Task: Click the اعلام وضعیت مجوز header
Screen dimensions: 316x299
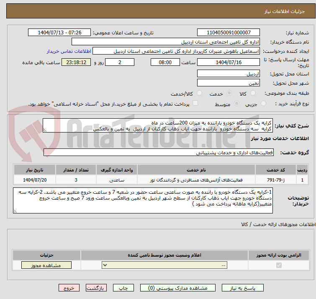Action: 164,255
